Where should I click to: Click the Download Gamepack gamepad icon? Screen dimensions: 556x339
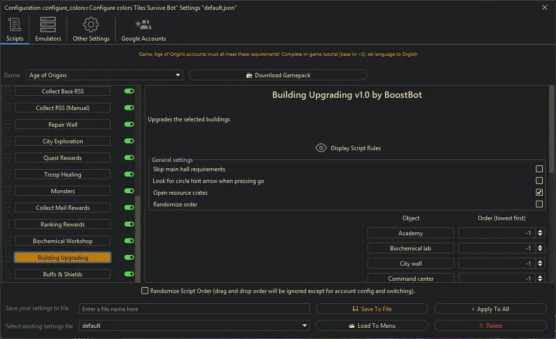pyautogui.click(x=249, y=75)
